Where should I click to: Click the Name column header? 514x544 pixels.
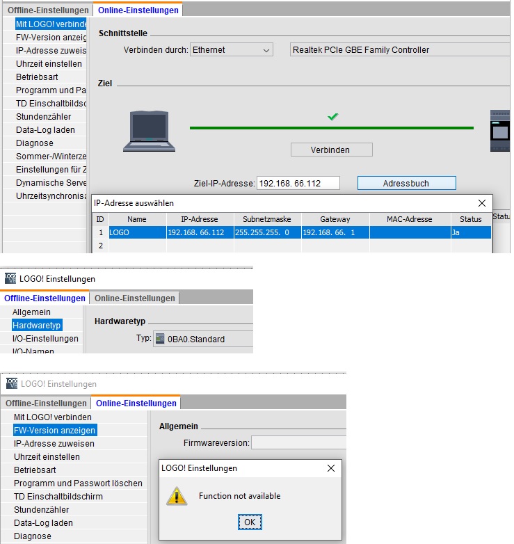[x=137, y=219]
